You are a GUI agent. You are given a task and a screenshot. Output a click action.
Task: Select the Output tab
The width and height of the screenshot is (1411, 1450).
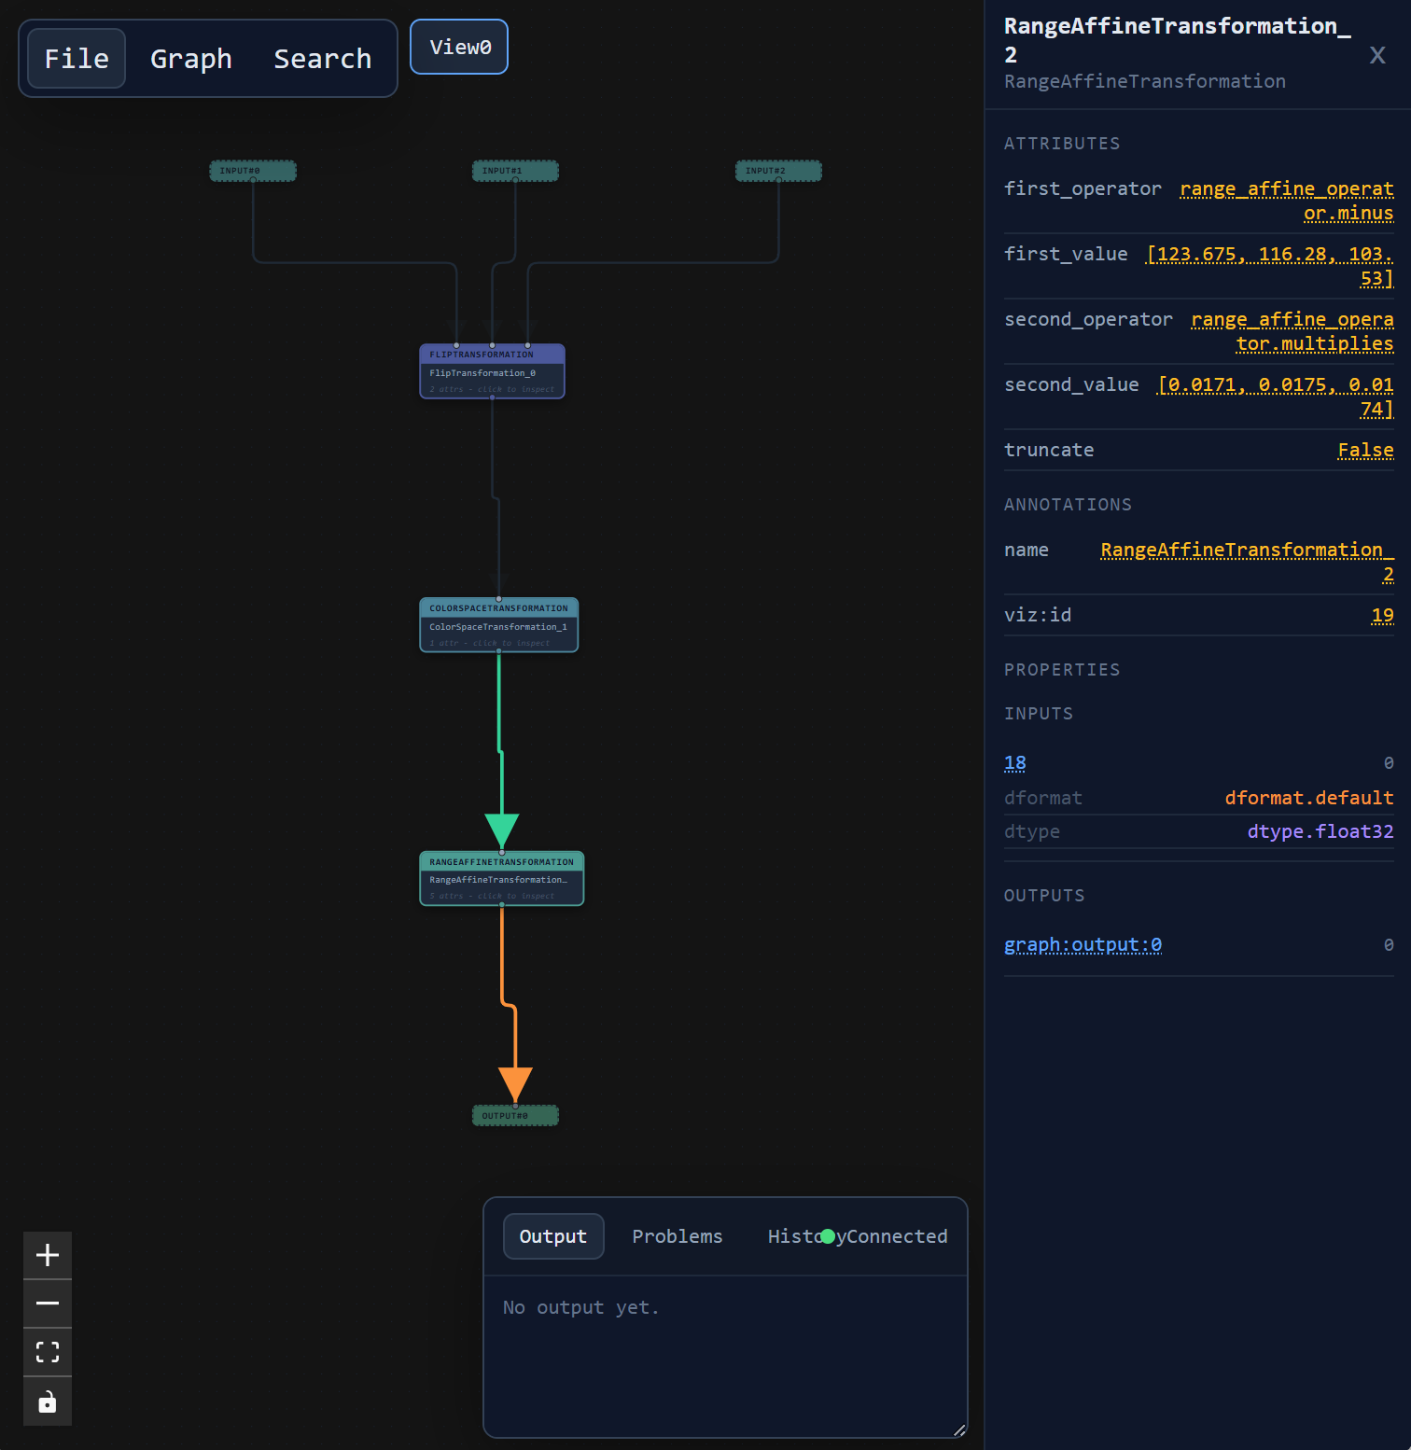(x=553, y=1236)
